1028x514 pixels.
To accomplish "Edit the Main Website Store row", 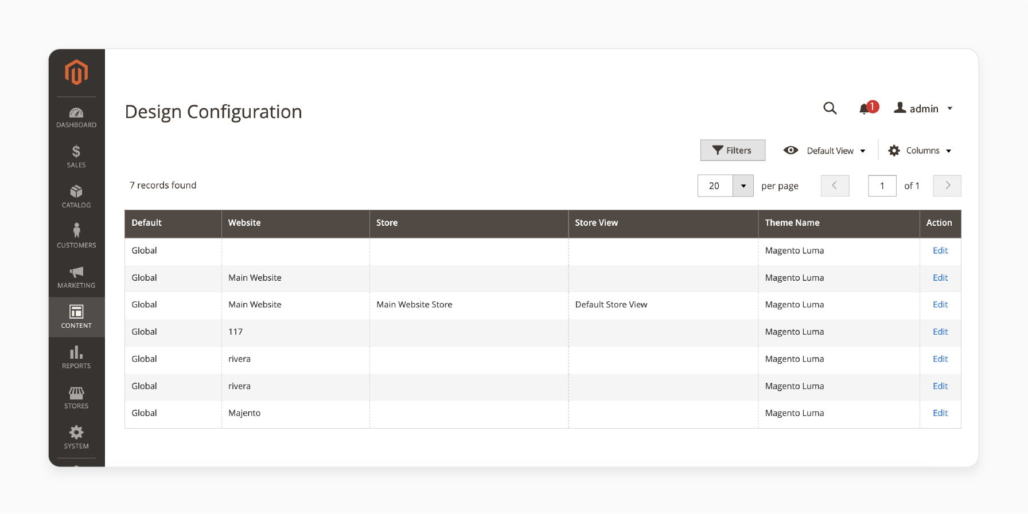I will coord(940,304).
